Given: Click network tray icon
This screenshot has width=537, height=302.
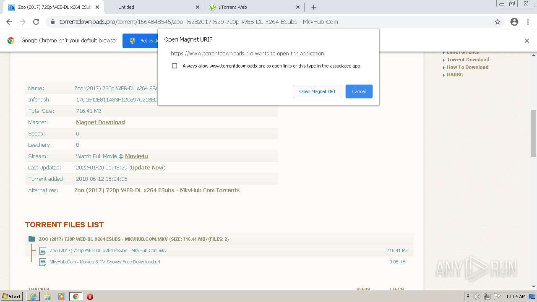Looking at the screenshot, I should (x=487, y=297).
